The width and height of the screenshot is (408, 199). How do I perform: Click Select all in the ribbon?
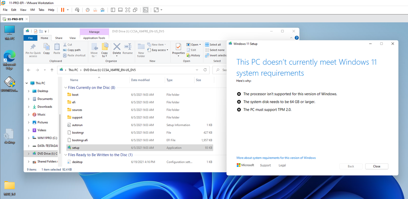[x=213, y=44]
